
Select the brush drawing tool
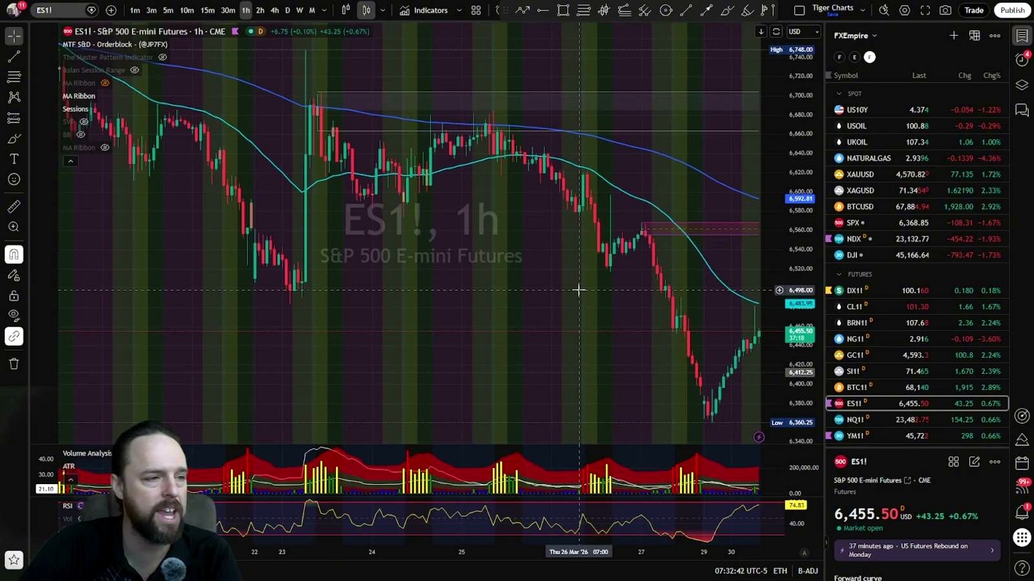pos(14,139)
